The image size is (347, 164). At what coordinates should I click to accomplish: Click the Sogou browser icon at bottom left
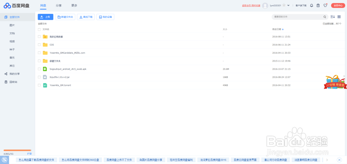tap(5, 160)
